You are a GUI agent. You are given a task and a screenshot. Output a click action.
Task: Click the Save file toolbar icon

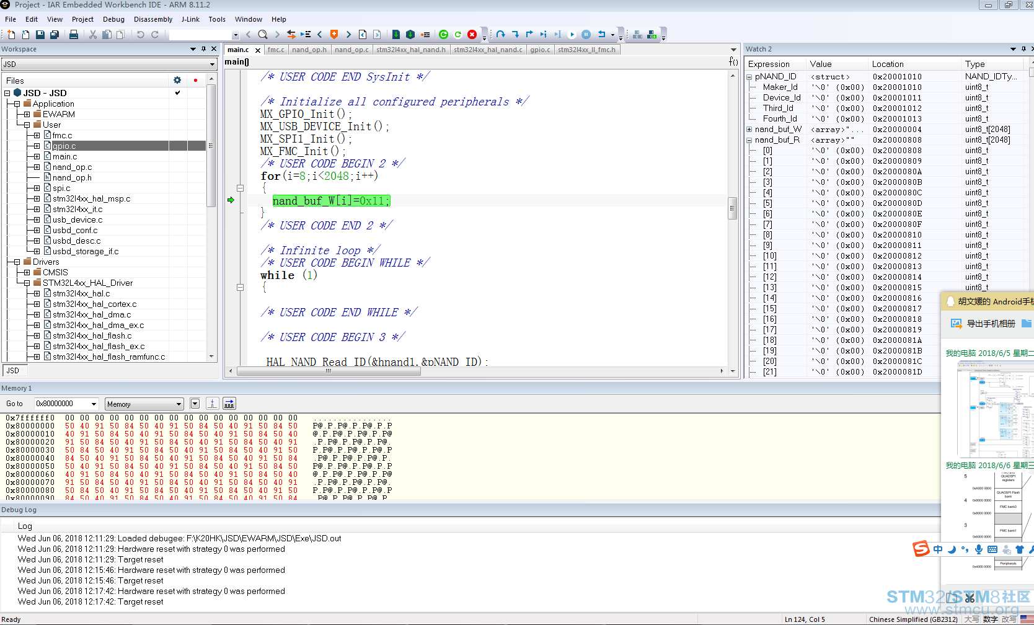pyautogui.click(x=40, y=35)
